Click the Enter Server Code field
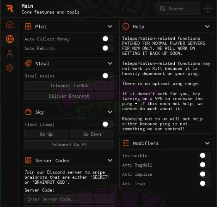The image size is (217, 207). [x=69, y=199]
